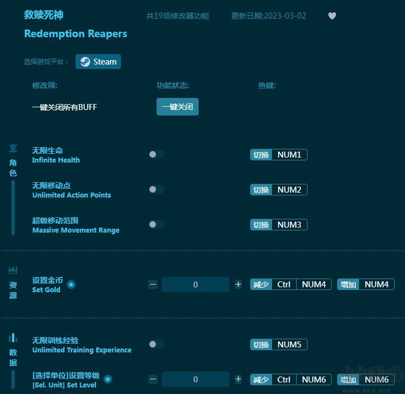
Task: Click the Massive Movement Range label
Action: click(76, 230)
